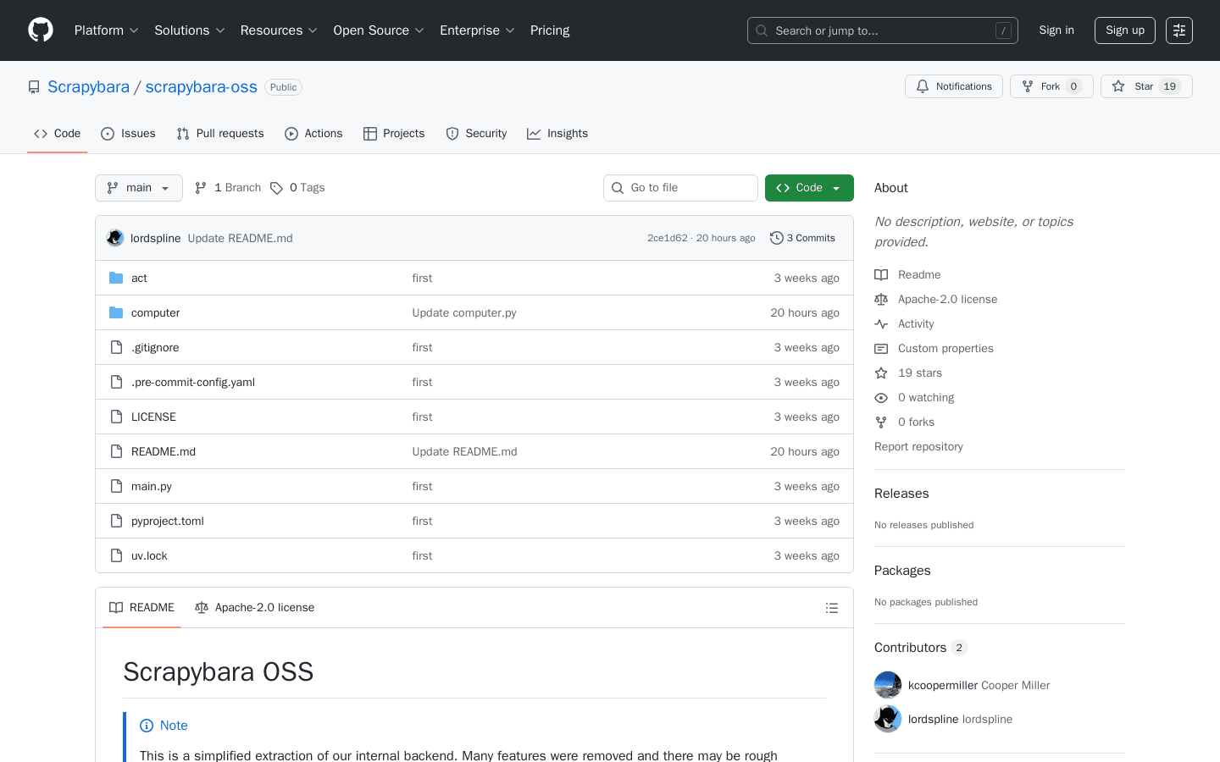Open the README outline list toggle
1220x762 pixels.
pos(831,607)
